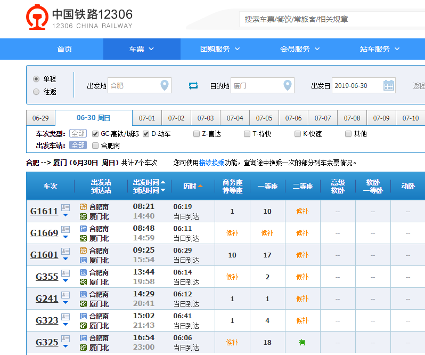
Task: Open the departure date calendar icon
Action: click(x=389, y=85)
